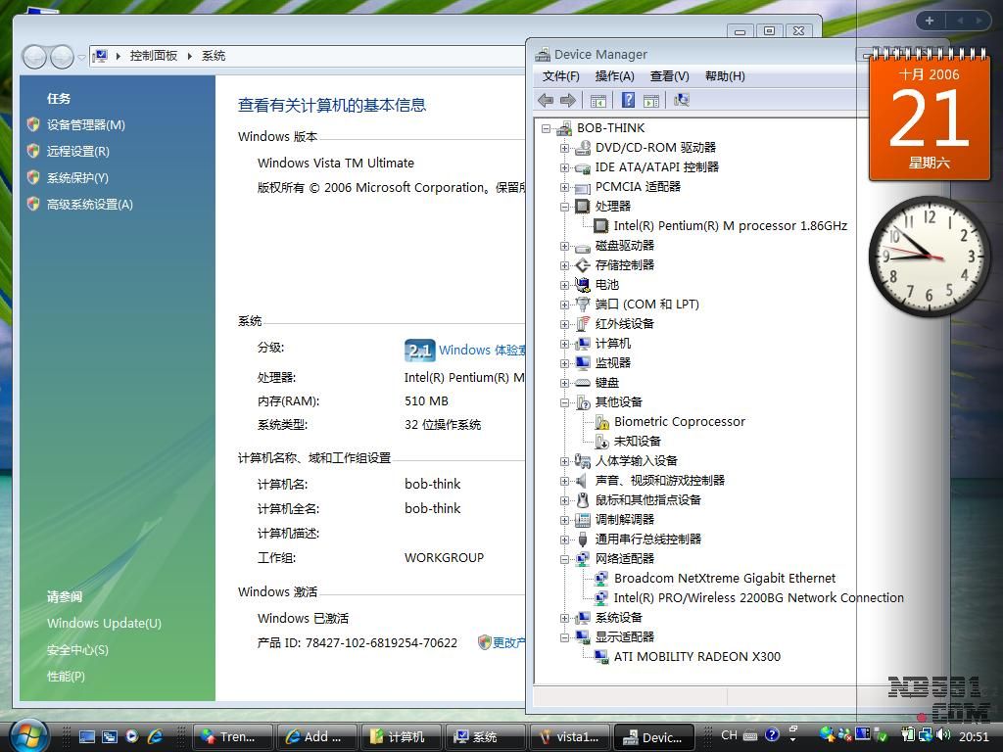Select the Biometric Coprocessor device

point(679,421)
